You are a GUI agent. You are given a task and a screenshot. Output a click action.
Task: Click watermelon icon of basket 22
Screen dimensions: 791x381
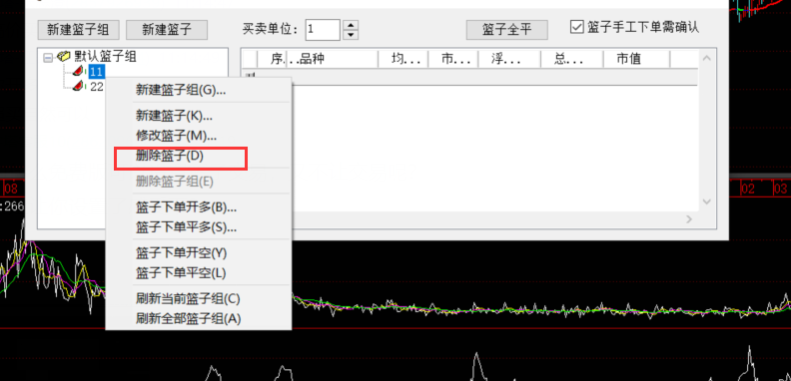tap(77, 86)
